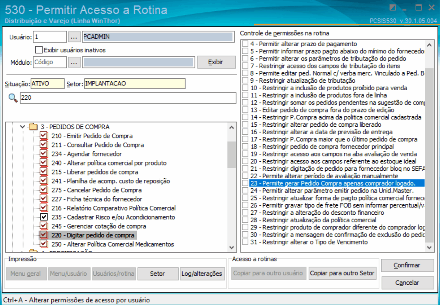Select 245 - Gerenciar cotação de compra

click(99, 226)
